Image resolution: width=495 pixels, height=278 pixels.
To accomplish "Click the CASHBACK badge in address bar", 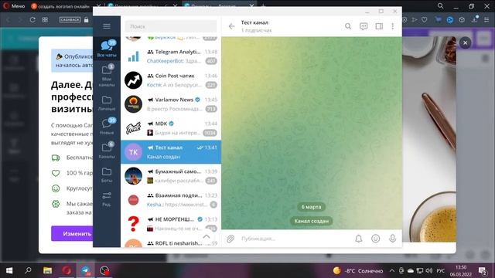I will coord(70,19).
